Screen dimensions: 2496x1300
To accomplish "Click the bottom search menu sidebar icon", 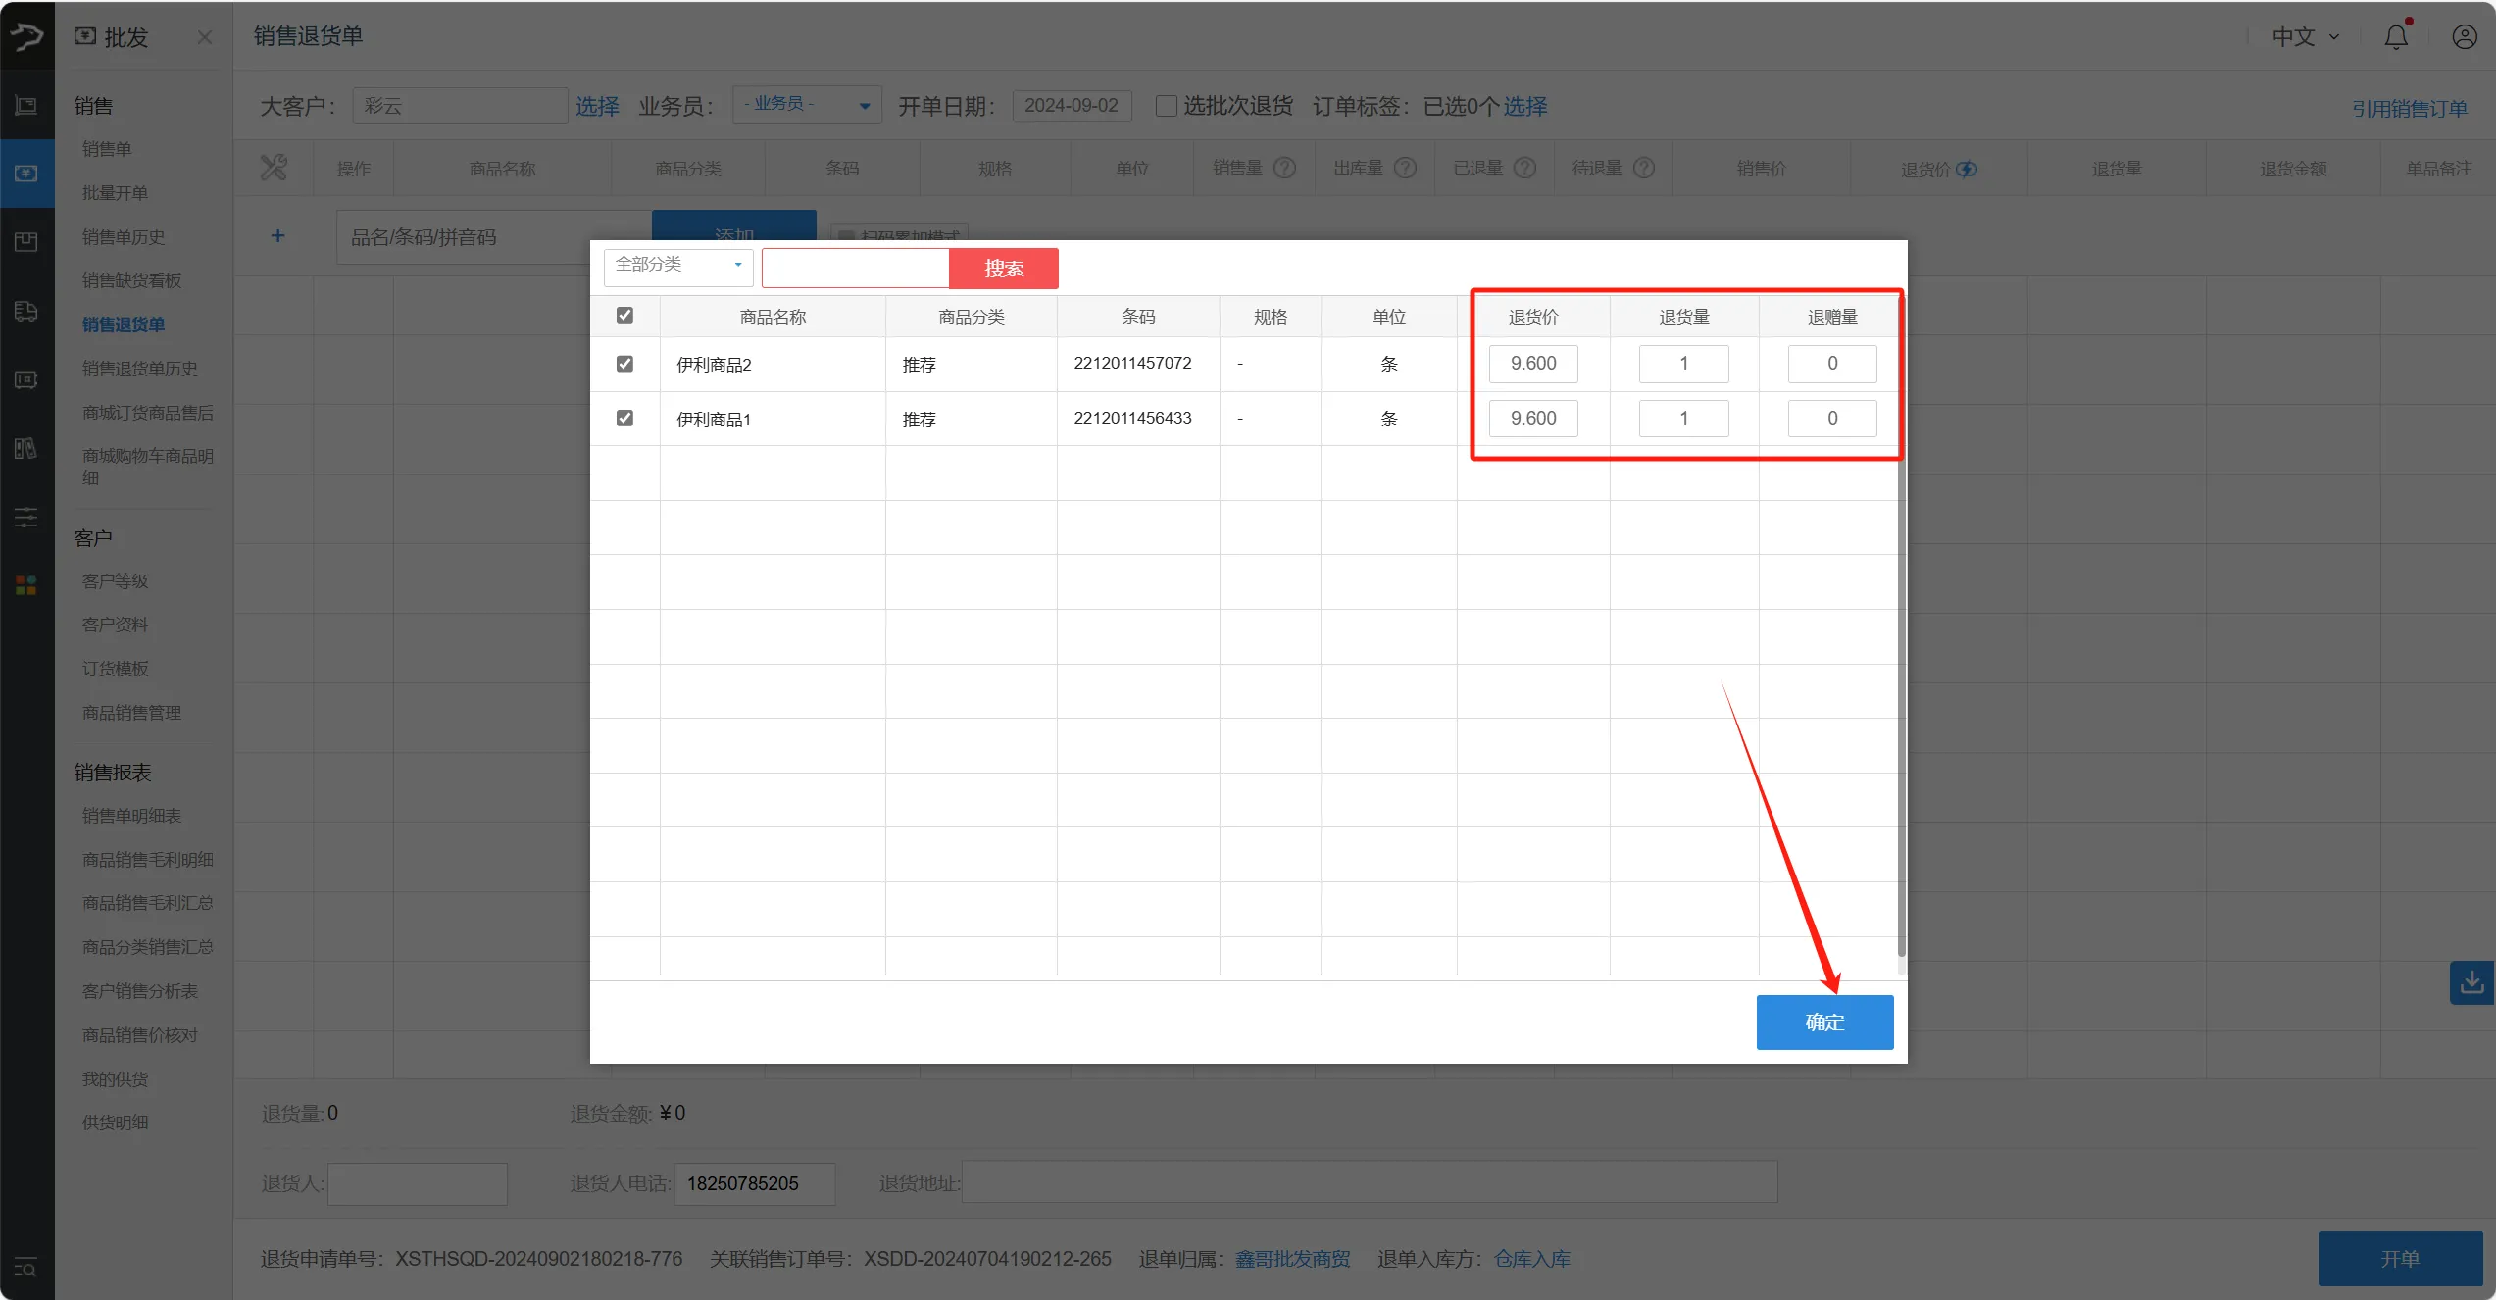I will [x=26, y=1268].
